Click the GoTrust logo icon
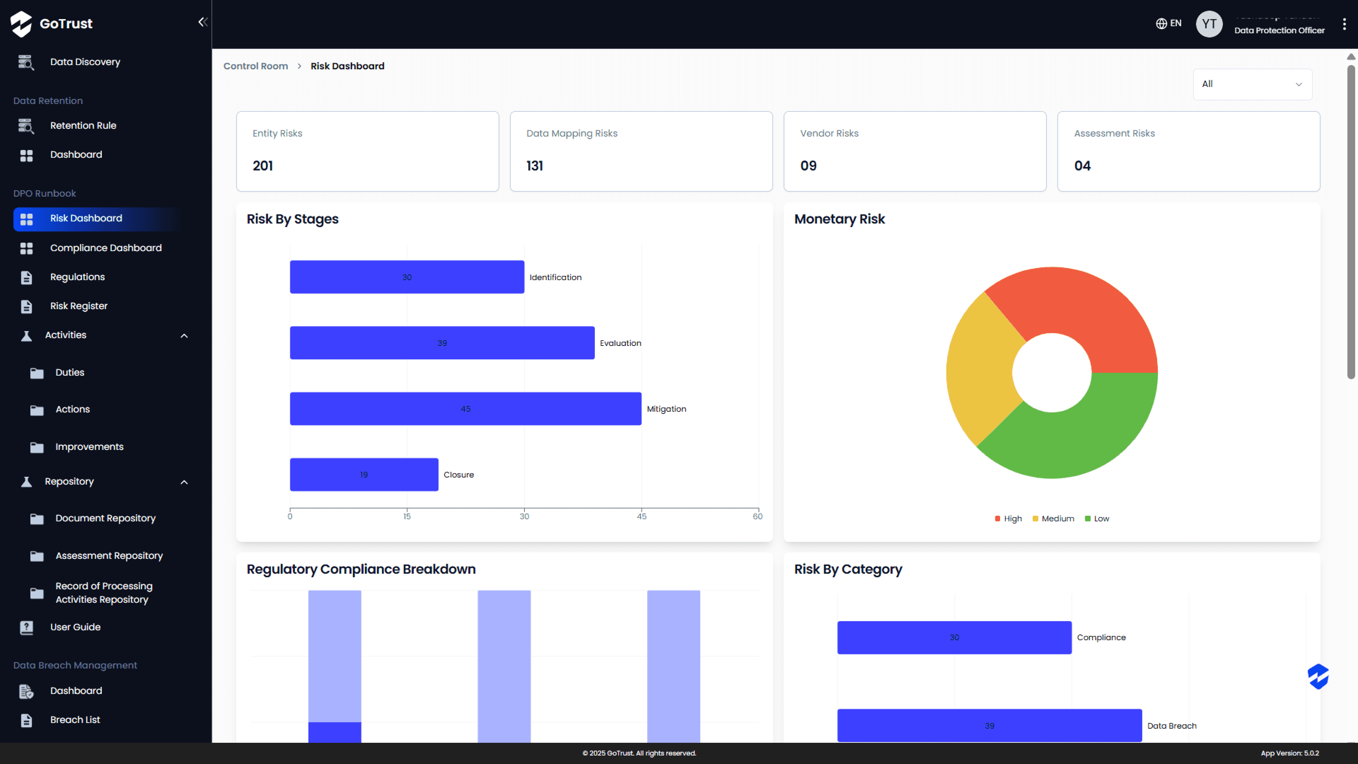This screenshot has height=764, width=1358. (22, 24)
